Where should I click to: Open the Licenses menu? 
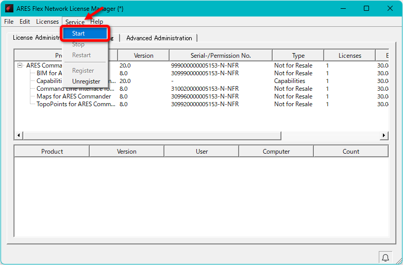click(47, 22)
